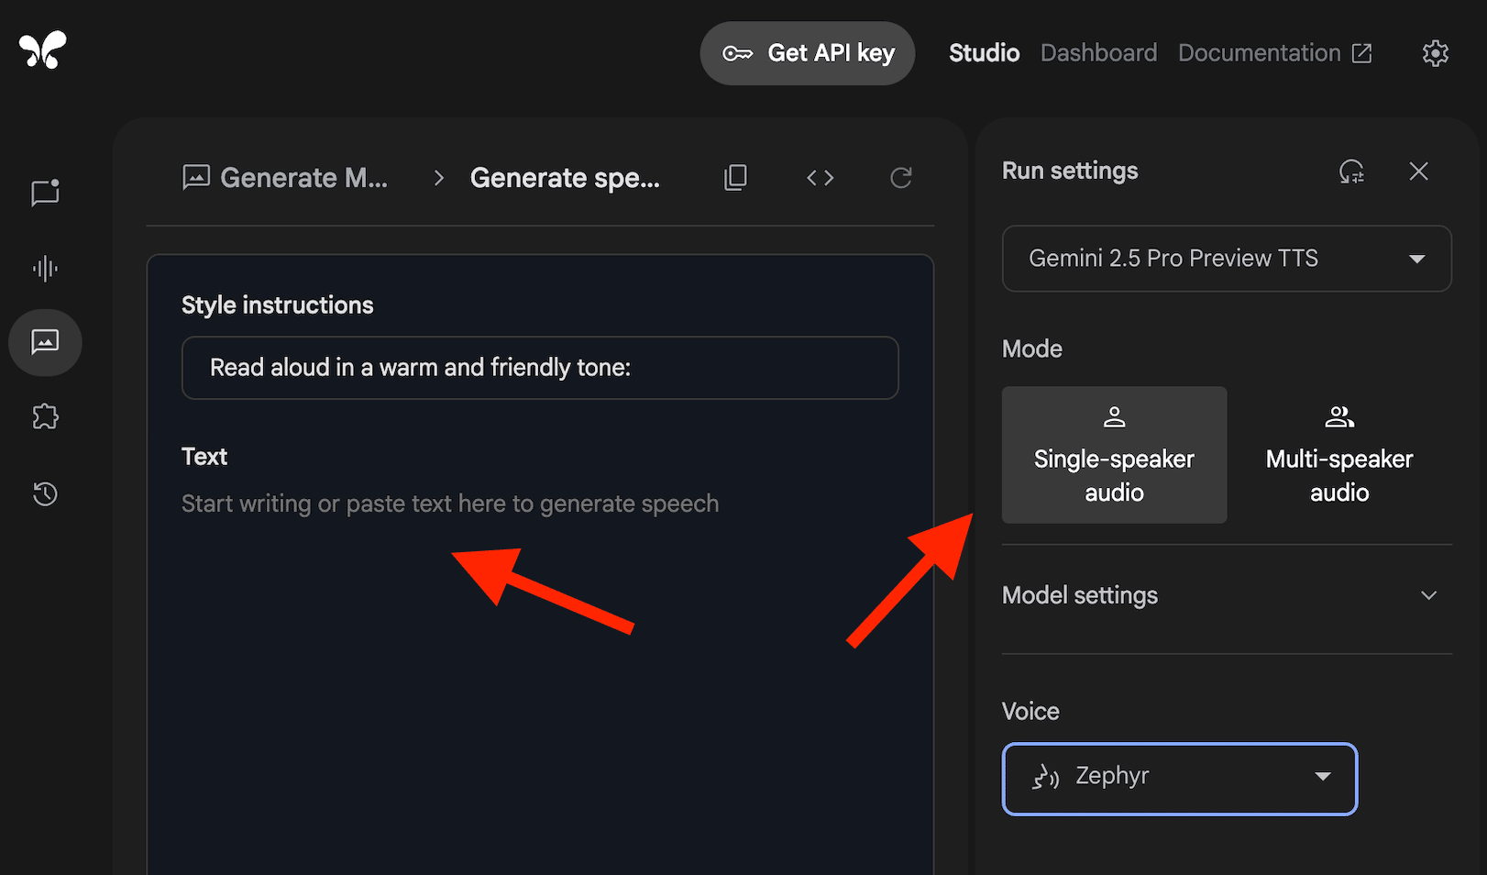Screen dimensions: 1487x875
Task: Switch to the Studio tab
Action: pyautogui.click(x=984, y=53)
